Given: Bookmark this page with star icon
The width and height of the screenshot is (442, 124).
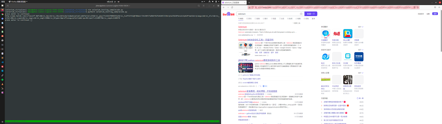Looking at the screenshot, I should coord(418,7).
